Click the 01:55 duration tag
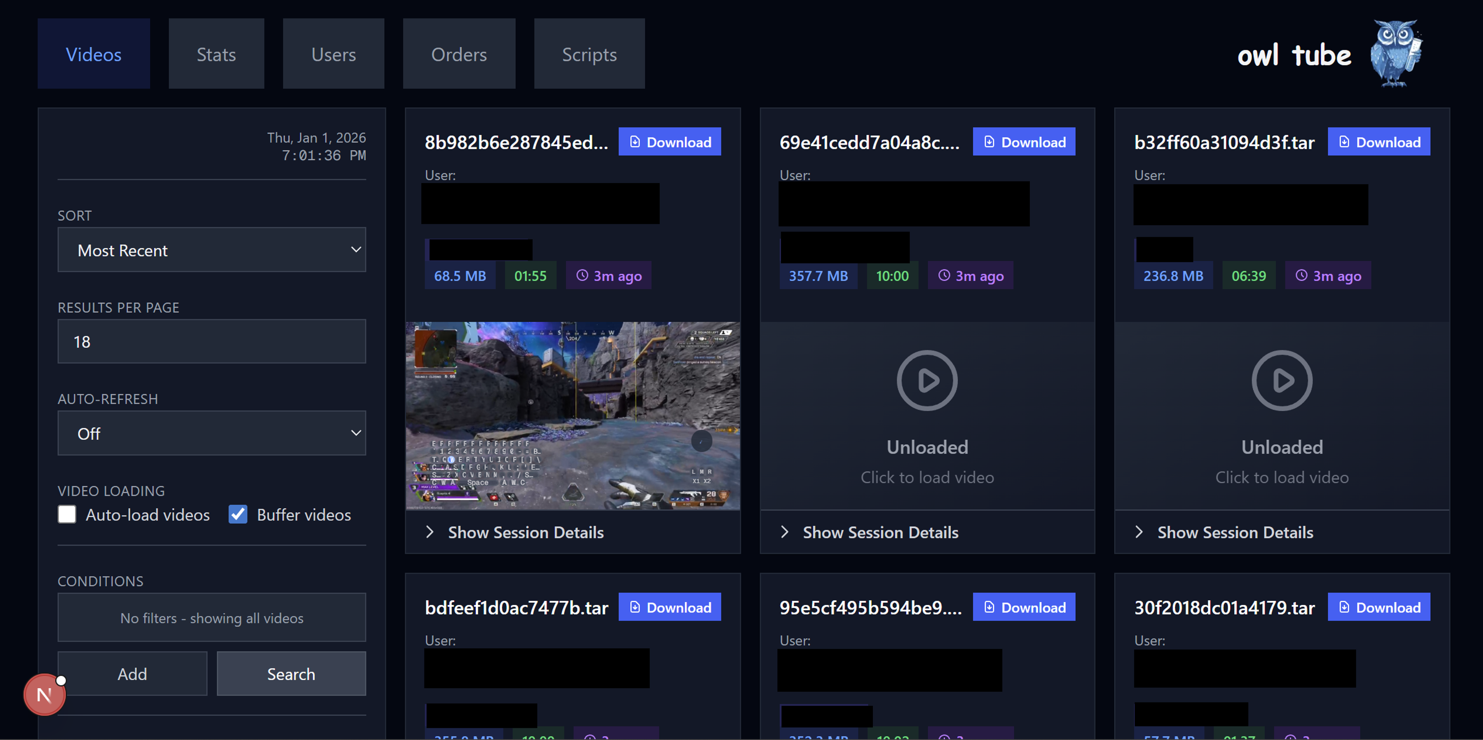 tap(530, 276)
